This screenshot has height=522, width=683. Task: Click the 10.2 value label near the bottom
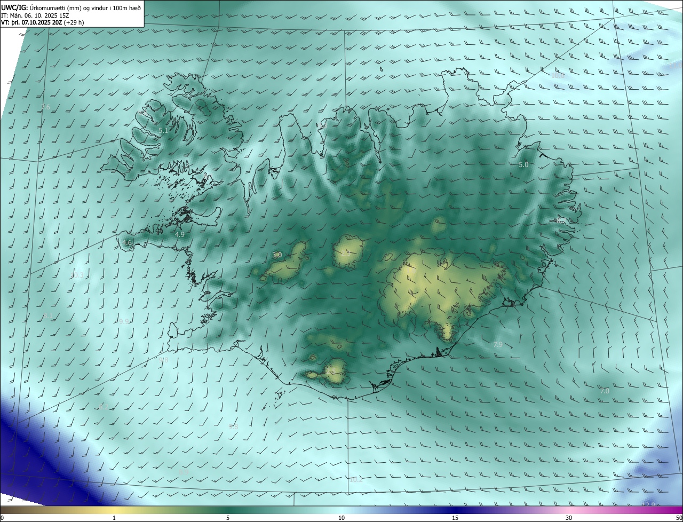[356, 480]
